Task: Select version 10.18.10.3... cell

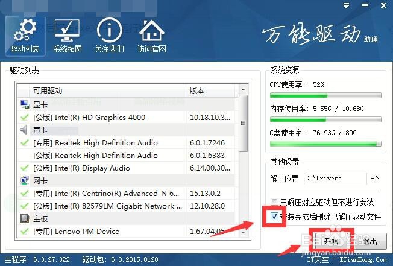Action: pos(210,118)
